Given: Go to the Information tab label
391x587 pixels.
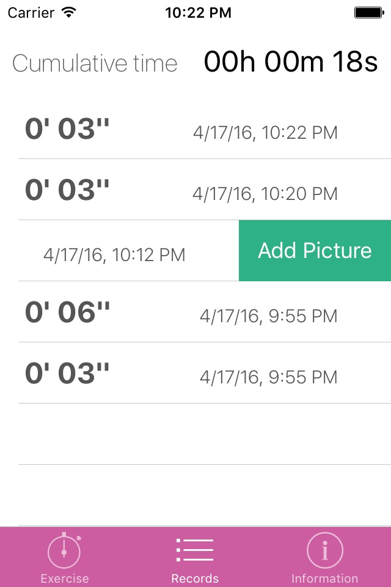Looking at the screenshot, I should (324, 578).
